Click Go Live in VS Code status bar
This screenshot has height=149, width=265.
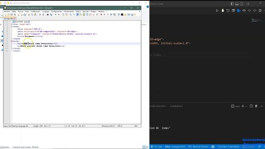click(157, 147)
